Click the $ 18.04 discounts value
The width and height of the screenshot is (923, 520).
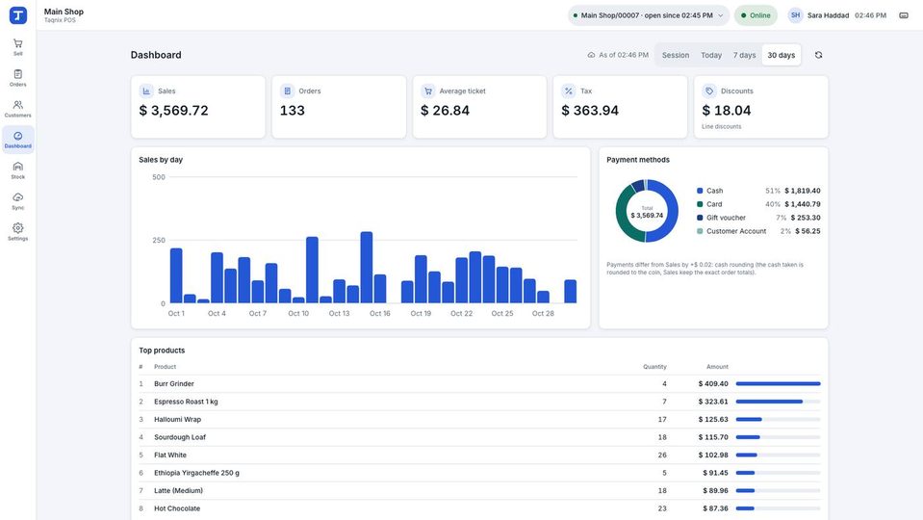tap(727, 111)
